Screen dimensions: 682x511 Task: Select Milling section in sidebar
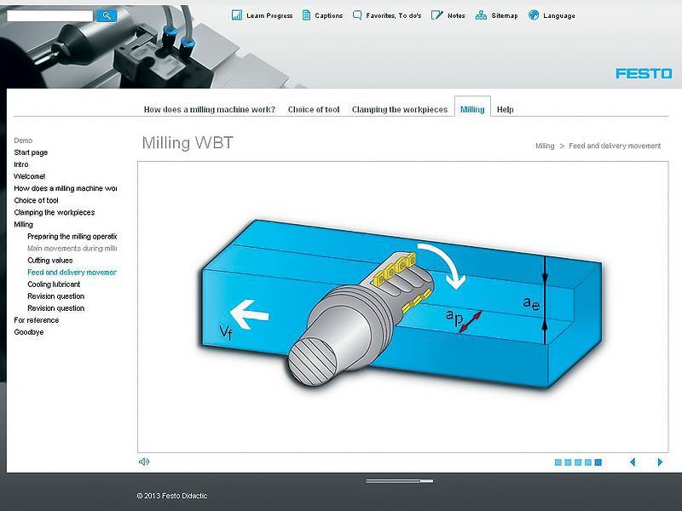(24, 224)
